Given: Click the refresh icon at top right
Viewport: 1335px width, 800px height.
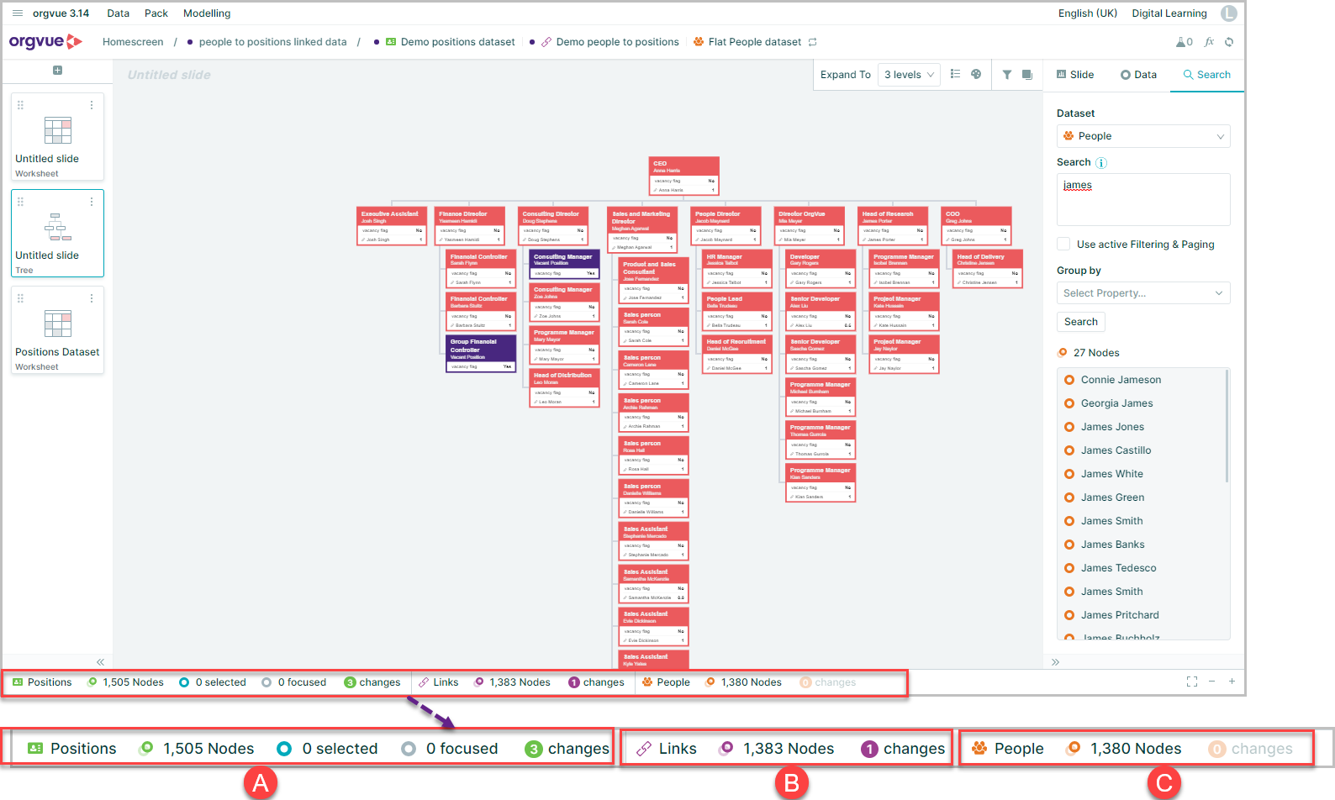Looking at the screenshot, I should tap(1229, 42).
